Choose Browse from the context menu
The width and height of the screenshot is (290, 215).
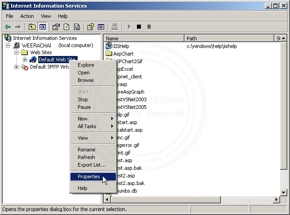click(x=93, y=80)
